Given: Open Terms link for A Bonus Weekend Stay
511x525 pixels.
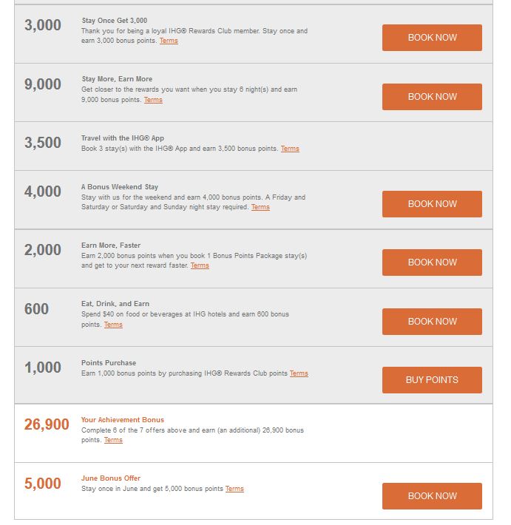Looking at the screenshot, I should 260,207.
